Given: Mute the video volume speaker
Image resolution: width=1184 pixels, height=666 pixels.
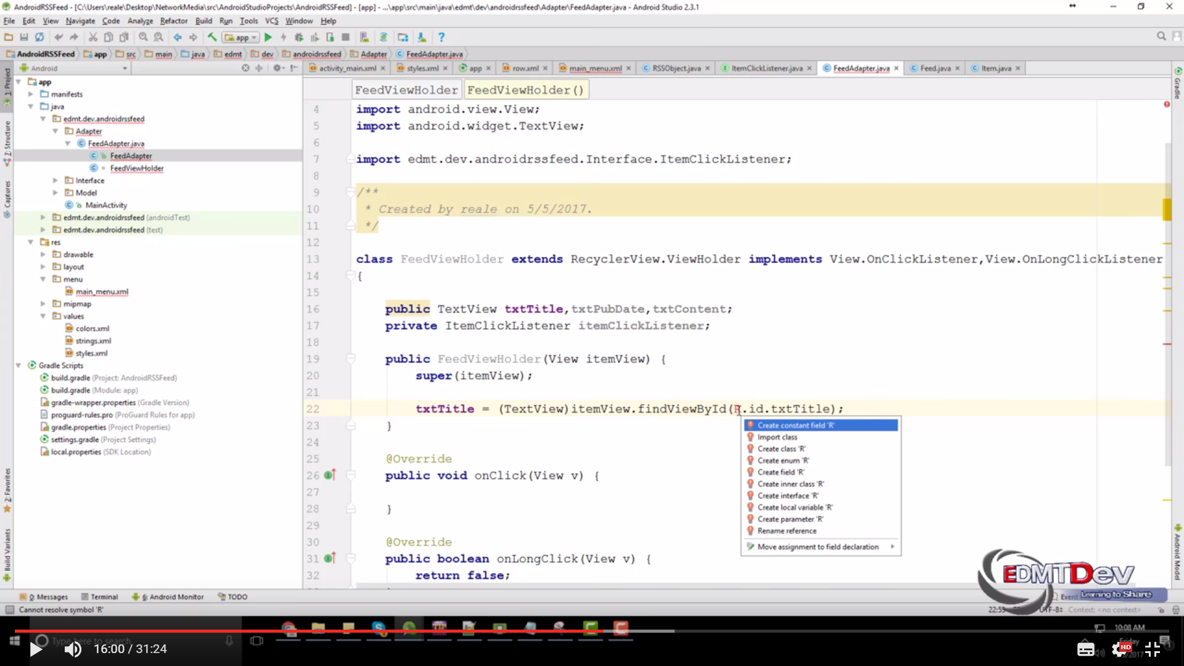Looking at the screenshot, I should coord(73,649).
